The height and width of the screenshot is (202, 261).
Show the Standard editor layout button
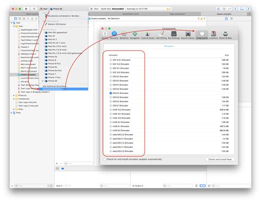point(219,9)
